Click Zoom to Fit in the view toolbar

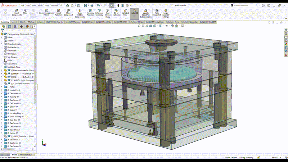click(139, 26)
